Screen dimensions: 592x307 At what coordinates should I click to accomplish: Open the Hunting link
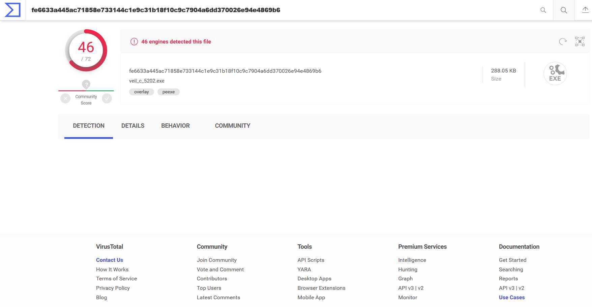coord(408,270)
